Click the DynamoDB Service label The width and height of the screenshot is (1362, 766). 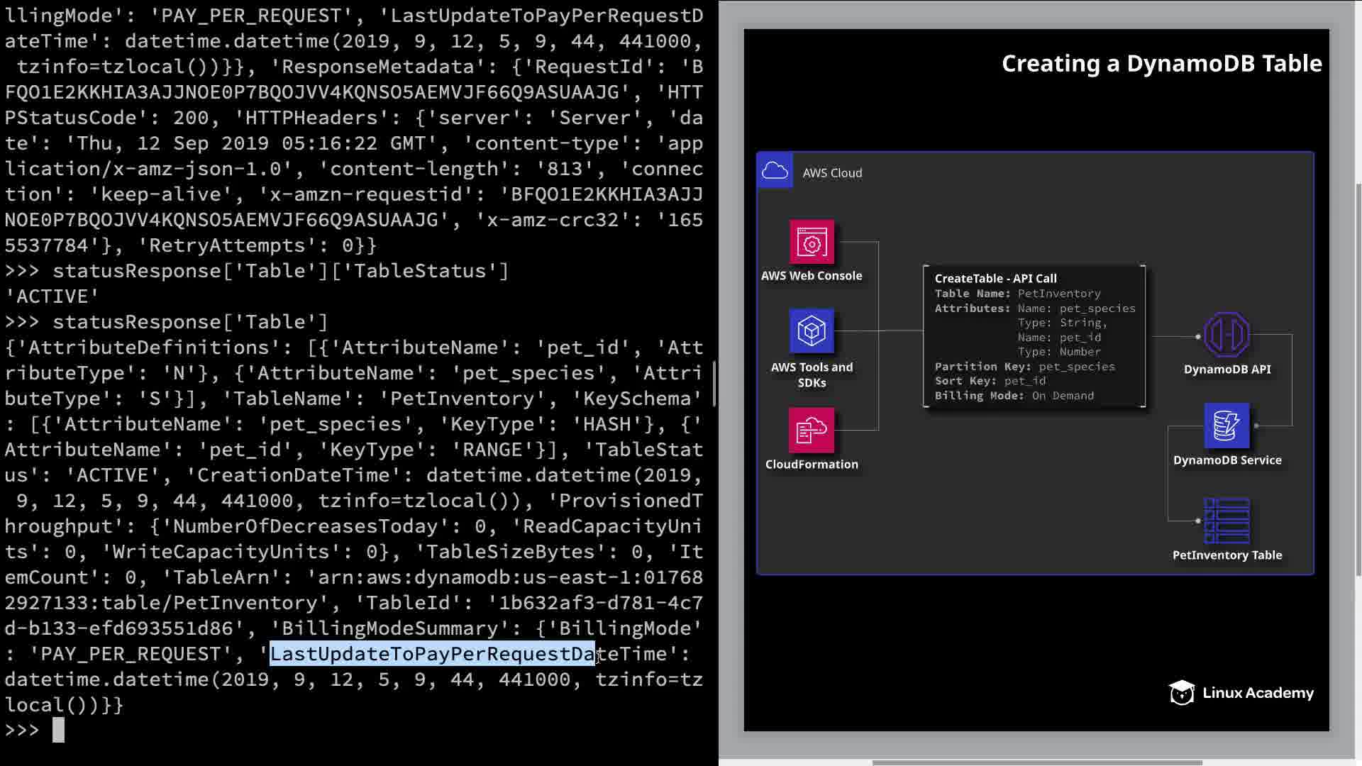pyautogui.click(x=1227, y=460)
